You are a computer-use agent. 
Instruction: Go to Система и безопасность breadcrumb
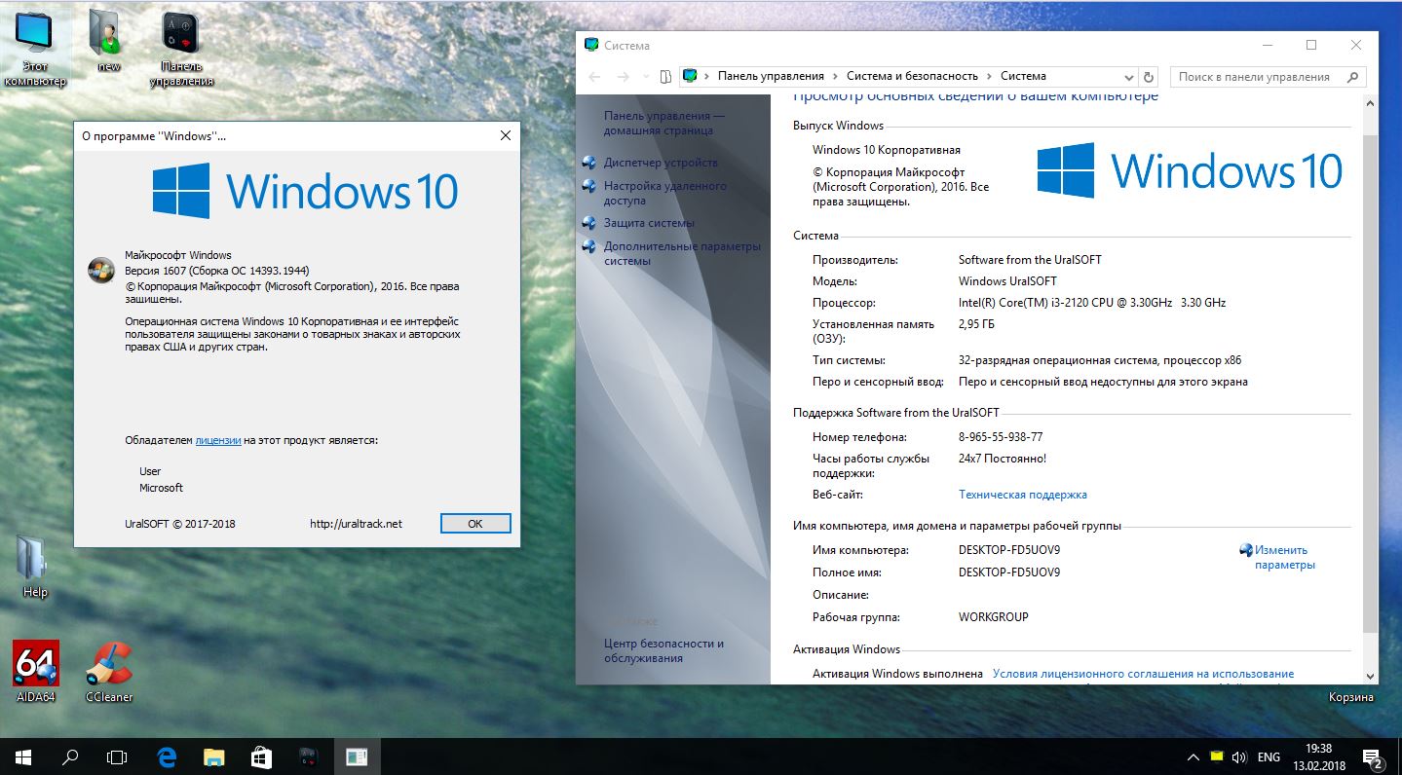coord(912,76)
